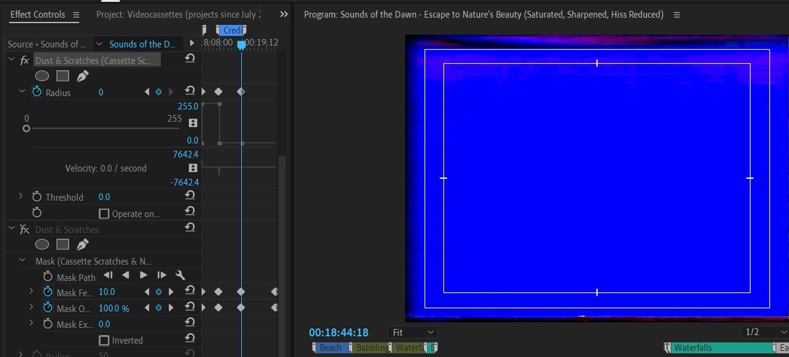The image size is (789, 357).
Task: Click the 00:18:44:18 playhead timecode
Action: pos(339,332)
